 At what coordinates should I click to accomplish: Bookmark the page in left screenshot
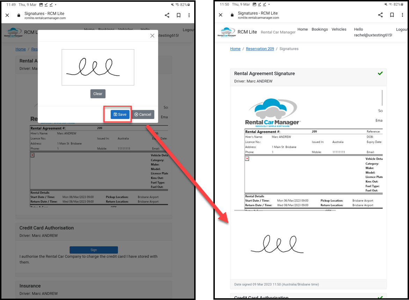coord(179,15)
